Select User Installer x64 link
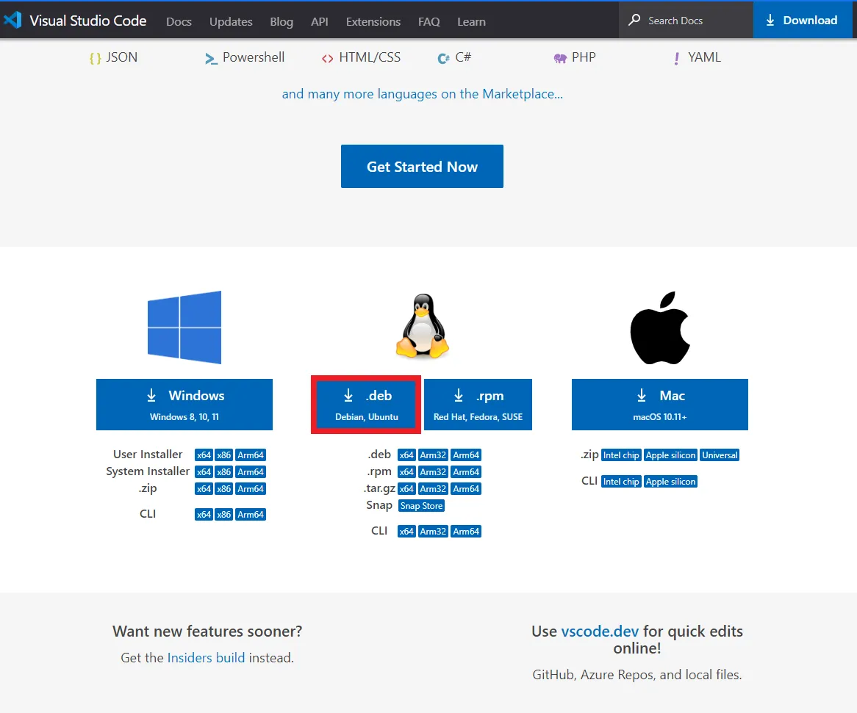Image resolution: width=857 pixels, height=713 pixels. tap(204, 455)
